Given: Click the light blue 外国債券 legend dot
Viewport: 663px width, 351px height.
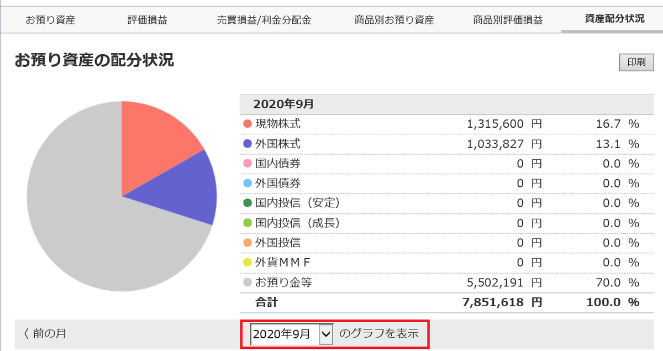Looking at the screenshot, I should (248, 183).
